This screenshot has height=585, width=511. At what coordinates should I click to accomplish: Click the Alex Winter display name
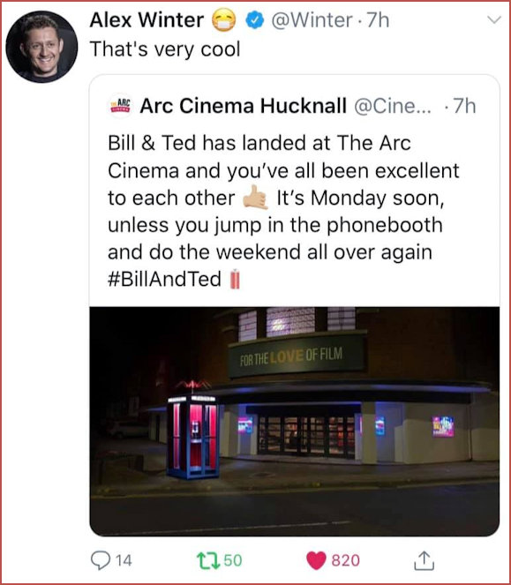147,19
